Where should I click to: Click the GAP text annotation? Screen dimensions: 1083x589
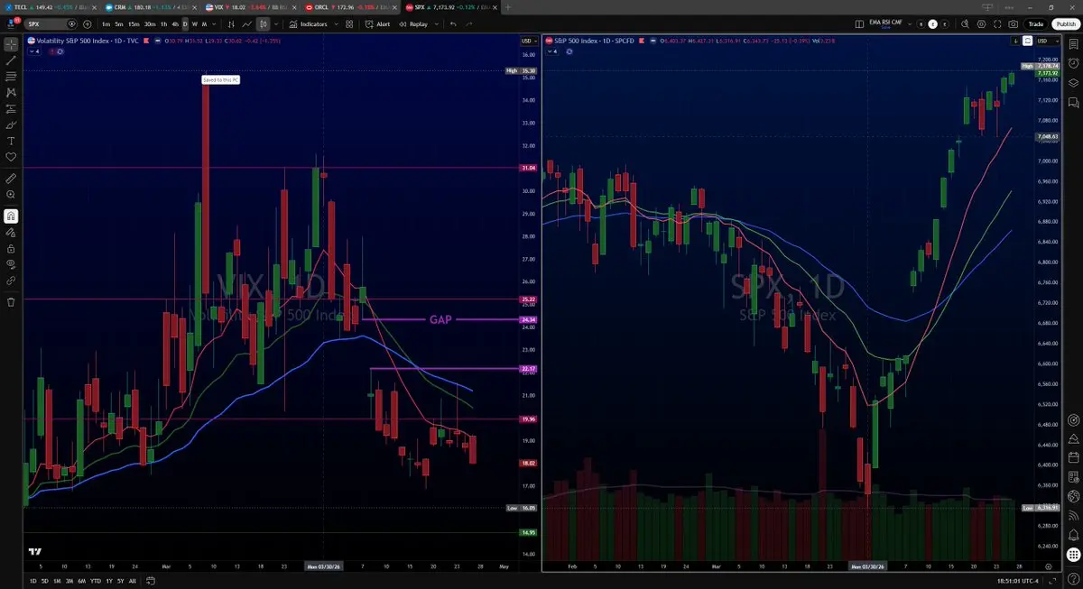(440, 319)
